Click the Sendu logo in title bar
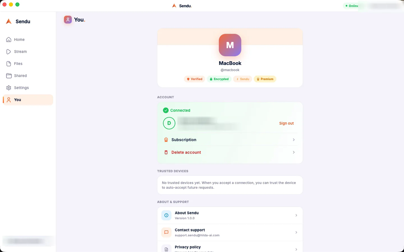 point(174,6)
